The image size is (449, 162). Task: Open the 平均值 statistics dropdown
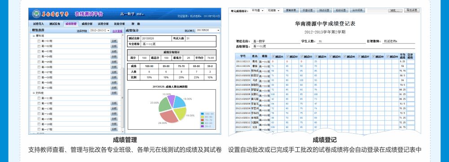pyautogui.click(x=257, y=10)
